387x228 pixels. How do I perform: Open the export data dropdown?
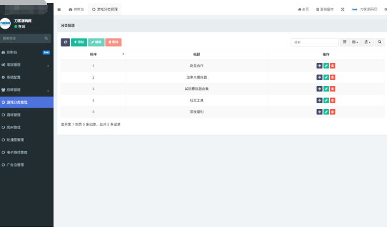pyautogui.click(x=368, y=42)
